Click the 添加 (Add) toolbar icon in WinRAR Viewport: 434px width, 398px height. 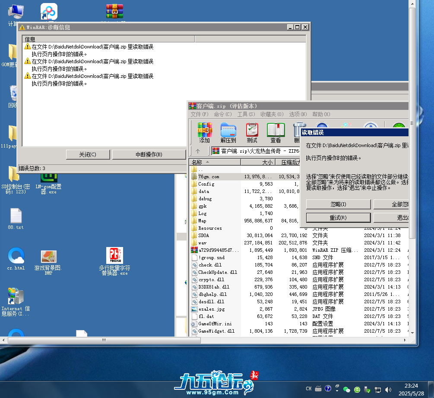pos(205,133)
